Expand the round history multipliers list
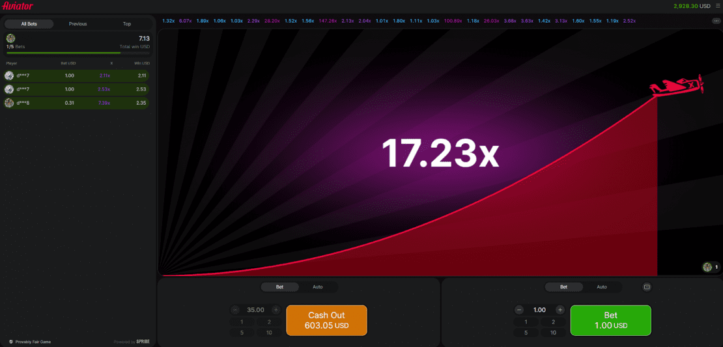This screenshot has height=347, width=723. point(716,21)
